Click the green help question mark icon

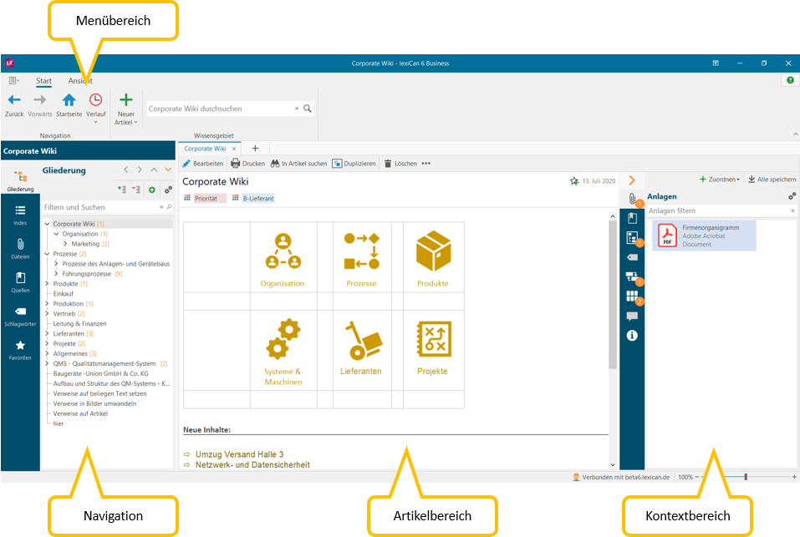(x=790, y=80)
